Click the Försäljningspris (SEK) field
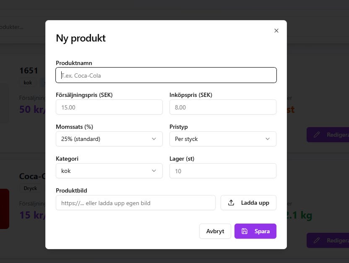 pos(109,107)
